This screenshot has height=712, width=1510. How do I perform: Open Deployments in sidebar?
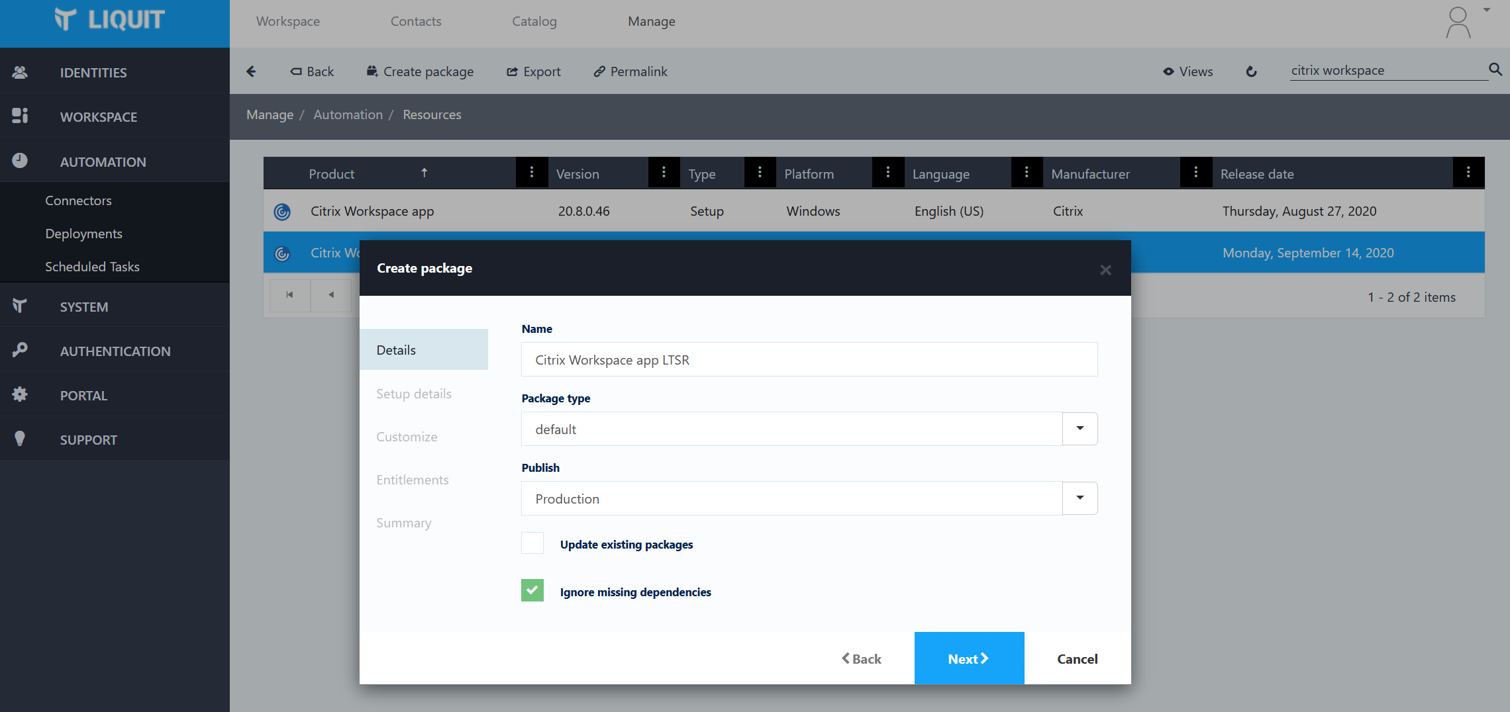83,234
